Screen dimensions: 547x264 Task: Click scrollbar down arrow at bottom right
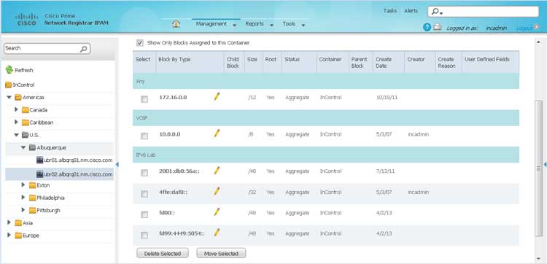click(539, 258)
